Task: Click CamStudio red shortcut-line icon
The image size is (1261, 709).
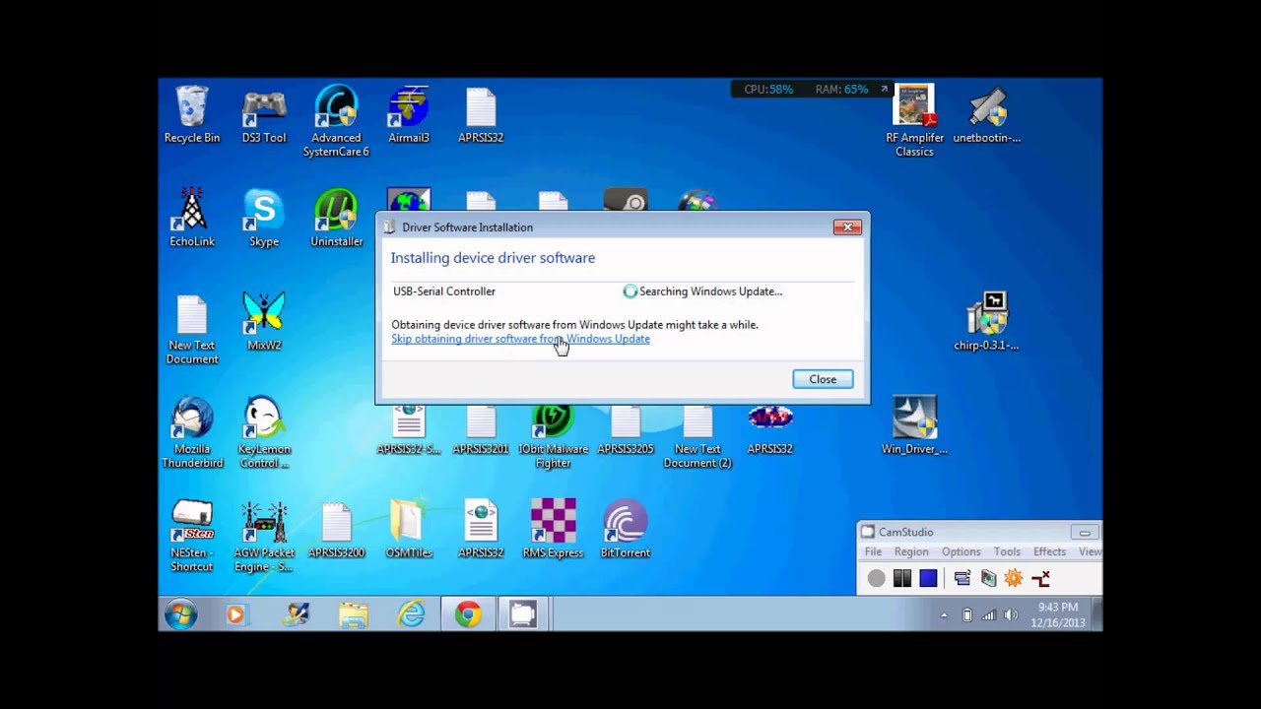Action: (x=1040, y=579)
